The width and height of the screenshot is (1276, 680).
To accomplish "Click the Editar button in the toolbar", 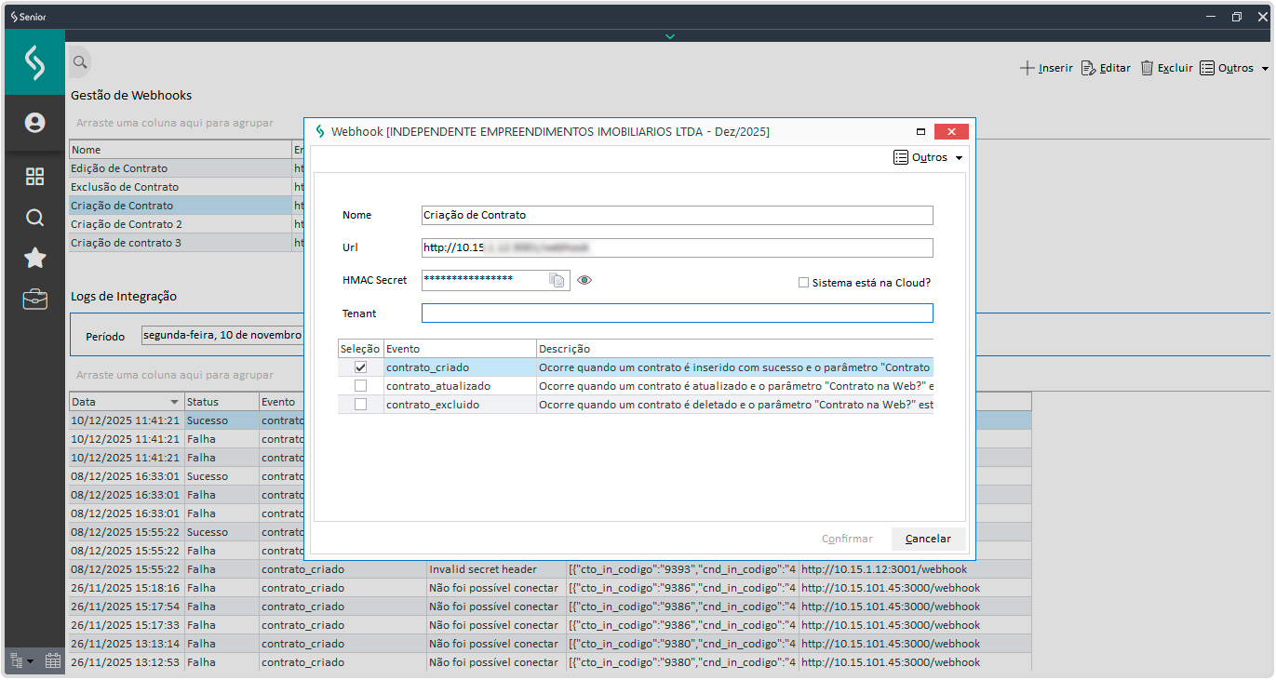I will pyautogui.click(x=1106, y=68).
